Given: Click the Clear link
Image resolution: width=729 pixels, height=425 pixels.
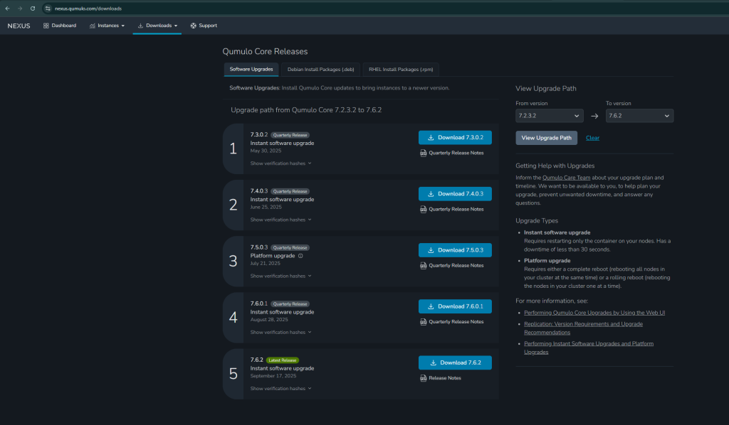Looking at the screenshot, I should point(592,138).
